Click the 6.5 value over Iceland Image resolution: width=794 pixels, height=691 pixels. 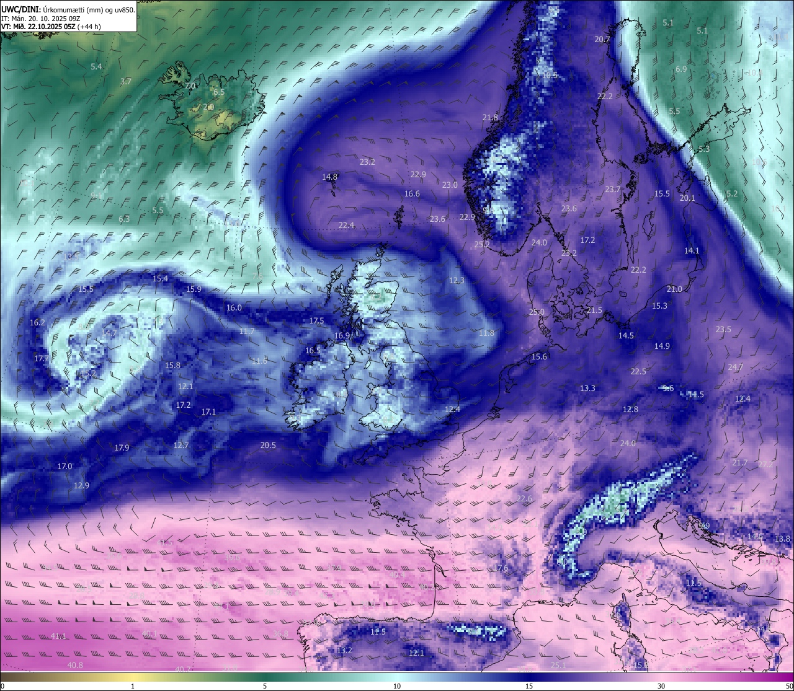[x=219, y=92]
